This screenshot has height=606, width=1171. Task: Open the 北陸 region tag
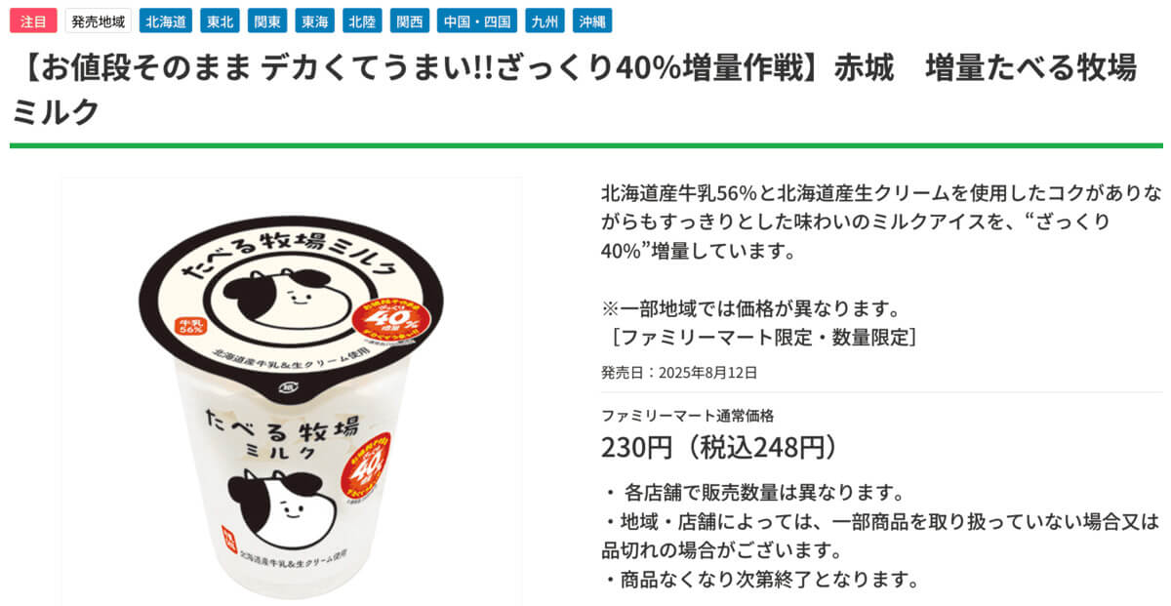(x=362, y=20)
